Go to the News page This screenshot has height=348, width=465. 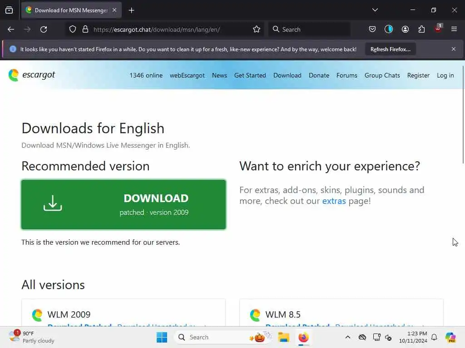219,76
